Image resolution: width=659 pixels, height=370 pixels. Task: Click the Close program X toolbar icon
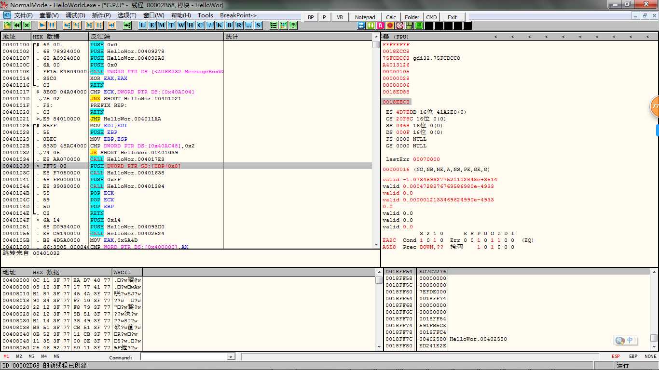click(x=27, y=25)
